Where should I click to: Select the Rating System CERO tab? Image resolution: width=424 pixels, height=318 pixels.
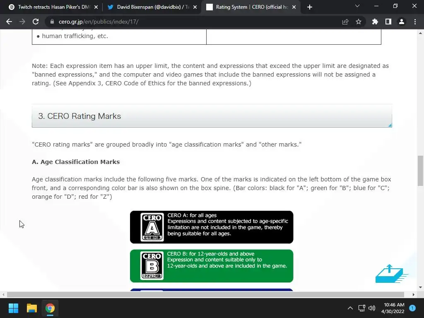pos(251,7)
